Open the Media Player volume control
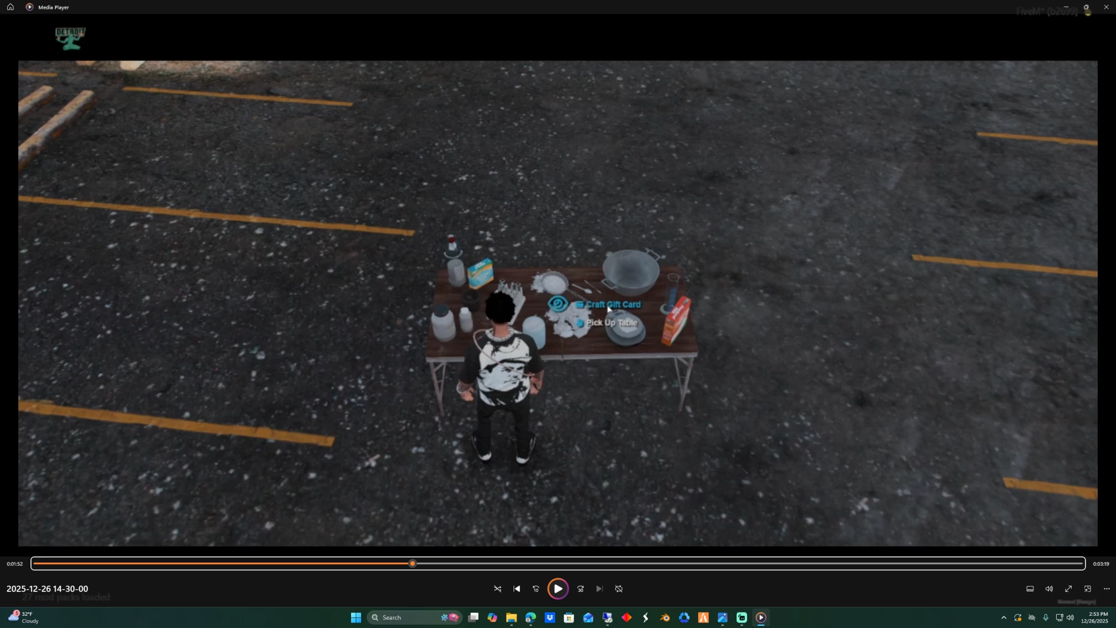 click(x=1049, y=589)
